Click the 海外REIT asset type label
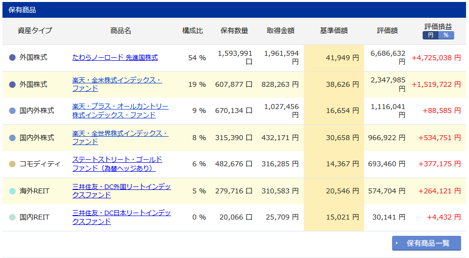Viewport: 469px width, 258px height. 35,191
